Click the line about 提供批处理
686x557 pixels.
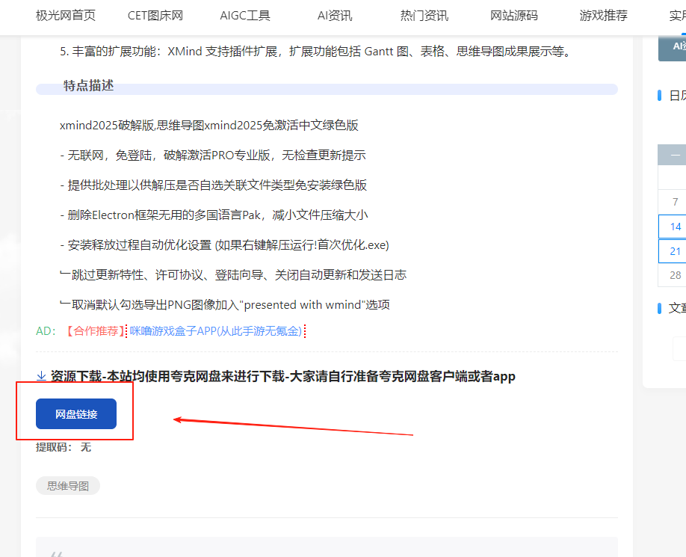[x=214, y=185]
